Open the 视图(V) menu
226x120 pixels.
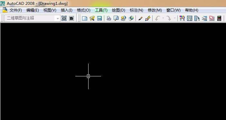(x=50, y=10)
